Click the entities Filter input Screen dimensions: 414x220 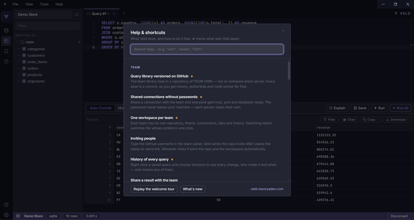(48, 26)
